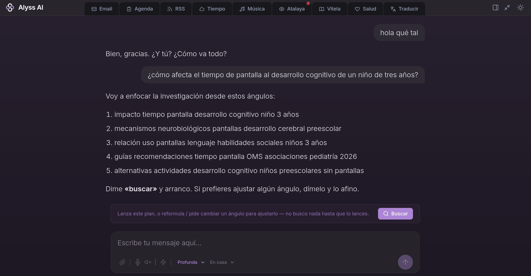Click the lightning bolt icon
Image resolution: width=531 pixels, height=276 pixels.
(163, 262)
